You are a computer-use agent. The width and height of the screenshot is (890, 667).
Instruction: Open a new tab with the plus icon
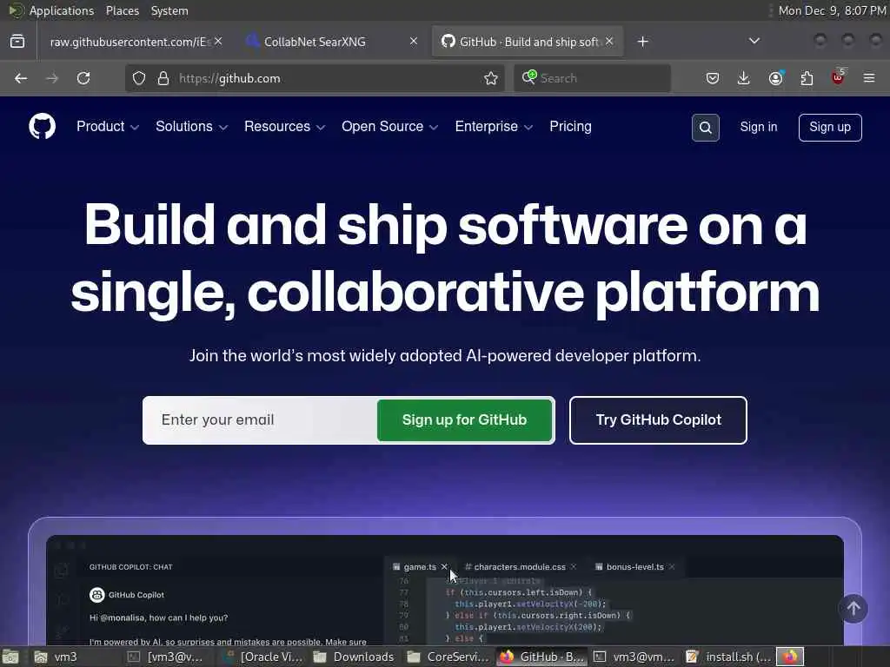(x=642, y=42)
